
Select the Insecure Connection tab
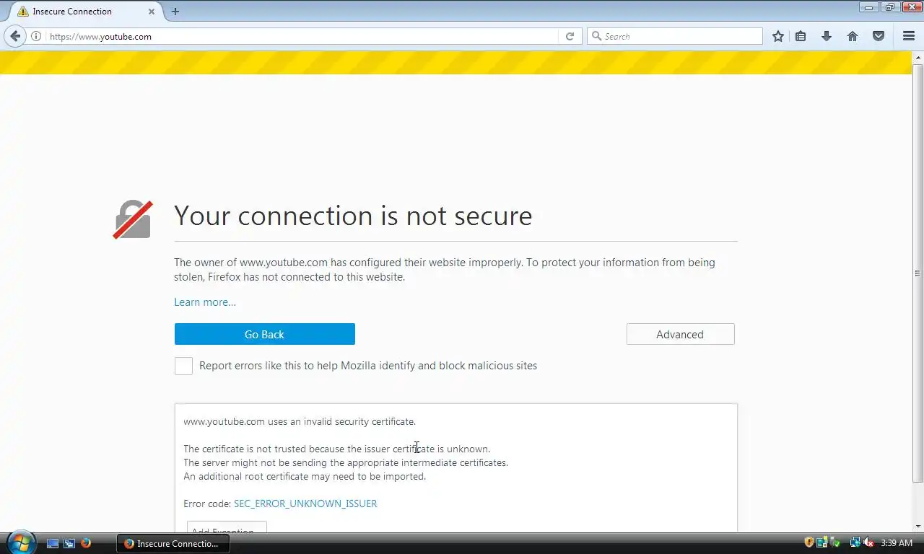[79, 12]
